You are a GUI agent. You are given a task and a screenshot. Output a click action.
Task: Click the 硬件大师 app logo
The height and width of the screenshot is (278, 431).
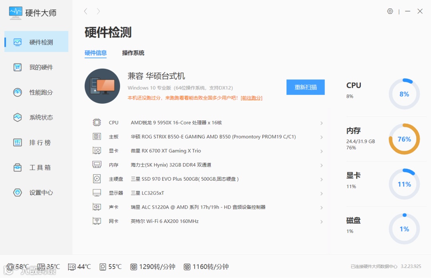click(x=16, y=13)
